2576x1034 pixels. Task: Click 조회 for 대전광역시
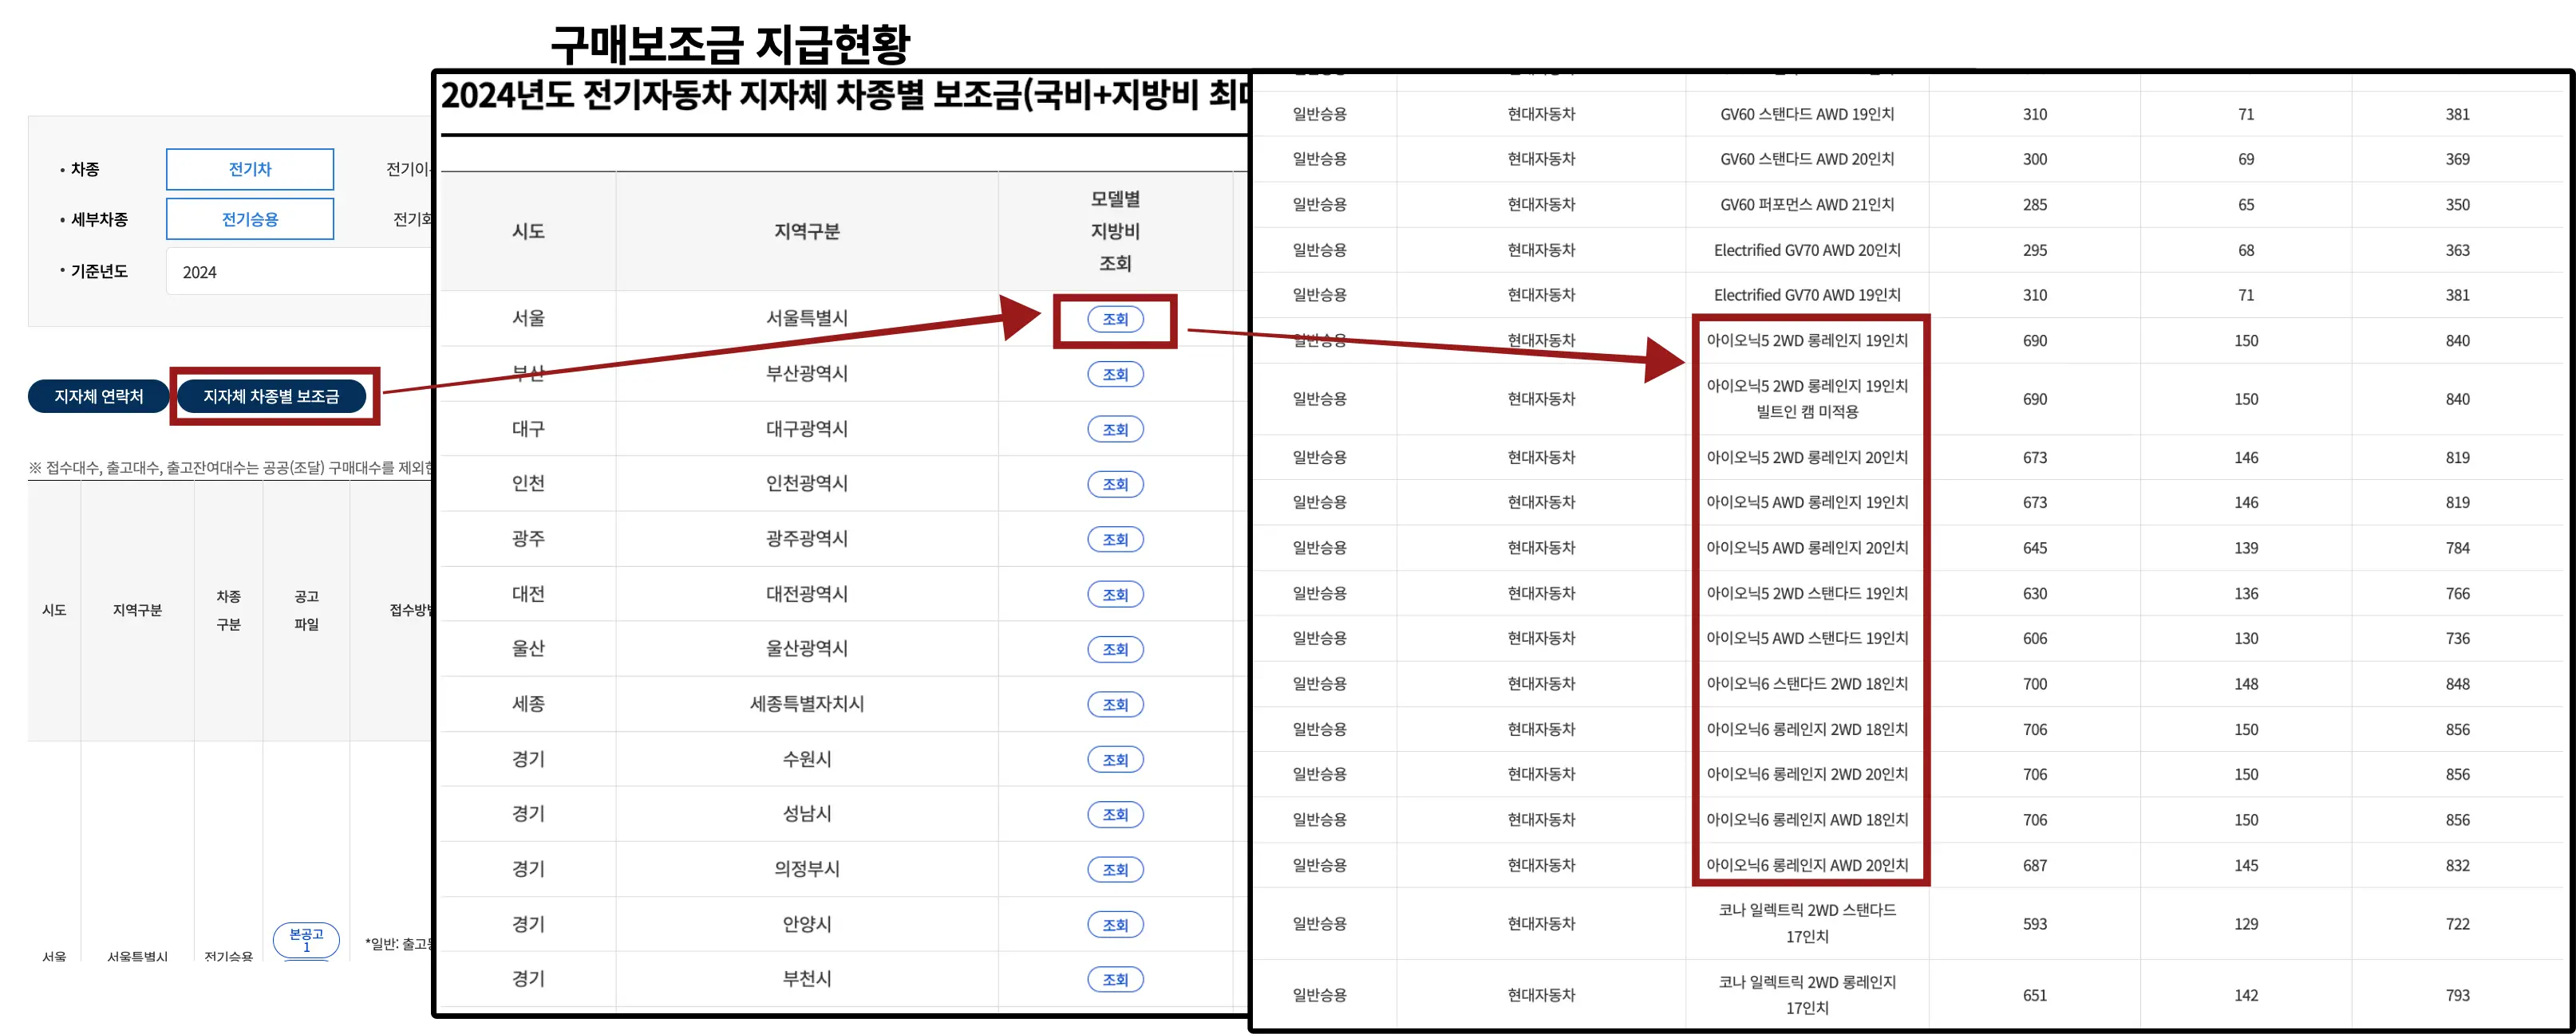pos(1114,595)
